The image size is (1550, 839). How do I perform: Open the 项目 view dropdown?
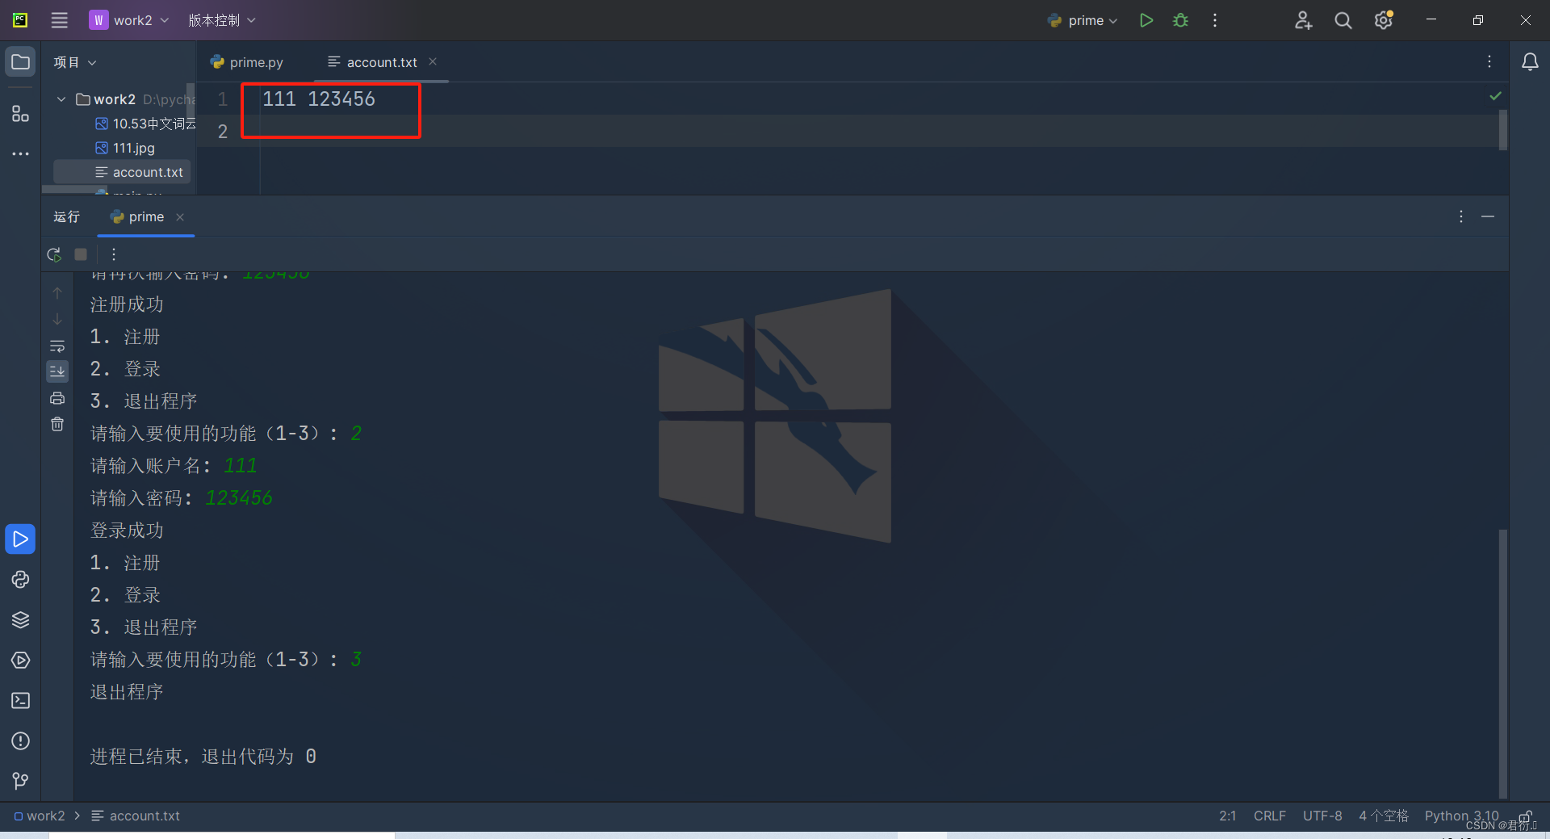click(74, 62)
